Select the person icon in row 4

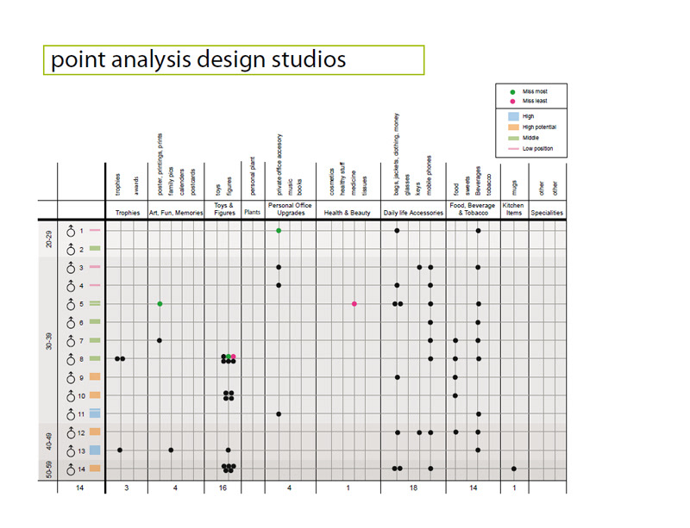(x=71, y=286)
